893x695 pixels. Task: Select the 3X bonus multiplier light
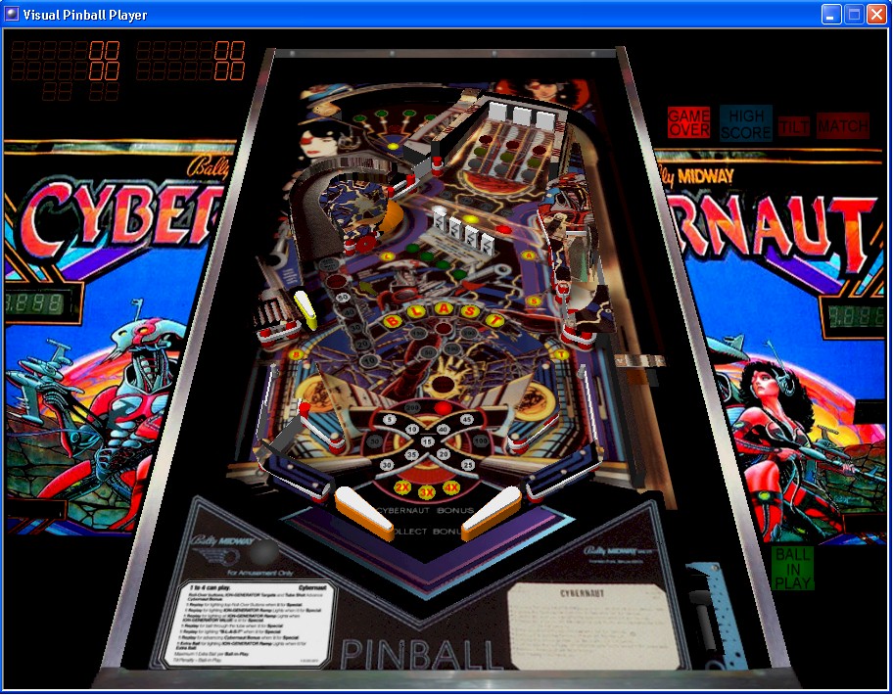pyautogui.click(x=427, y=493)
